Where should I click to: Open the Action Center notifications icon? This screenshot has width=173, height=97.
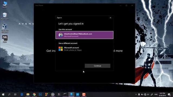(x=169, y=95)
